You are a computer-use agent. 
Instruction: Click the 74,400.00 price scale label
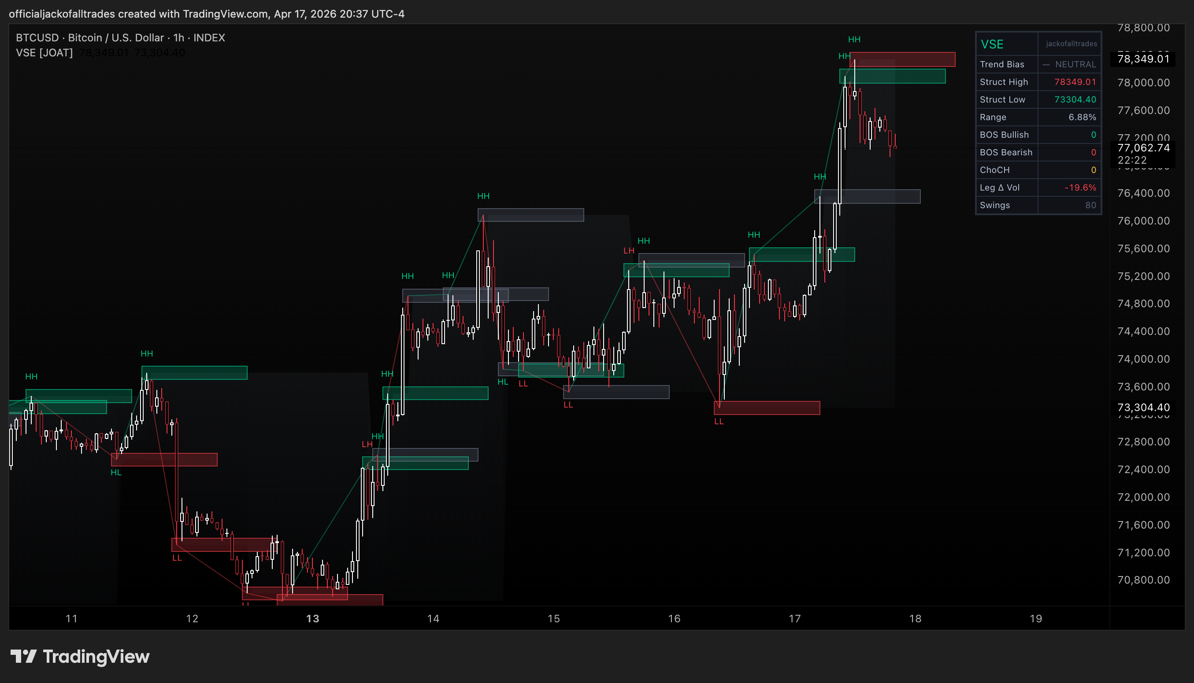(x=1143, y=331)
